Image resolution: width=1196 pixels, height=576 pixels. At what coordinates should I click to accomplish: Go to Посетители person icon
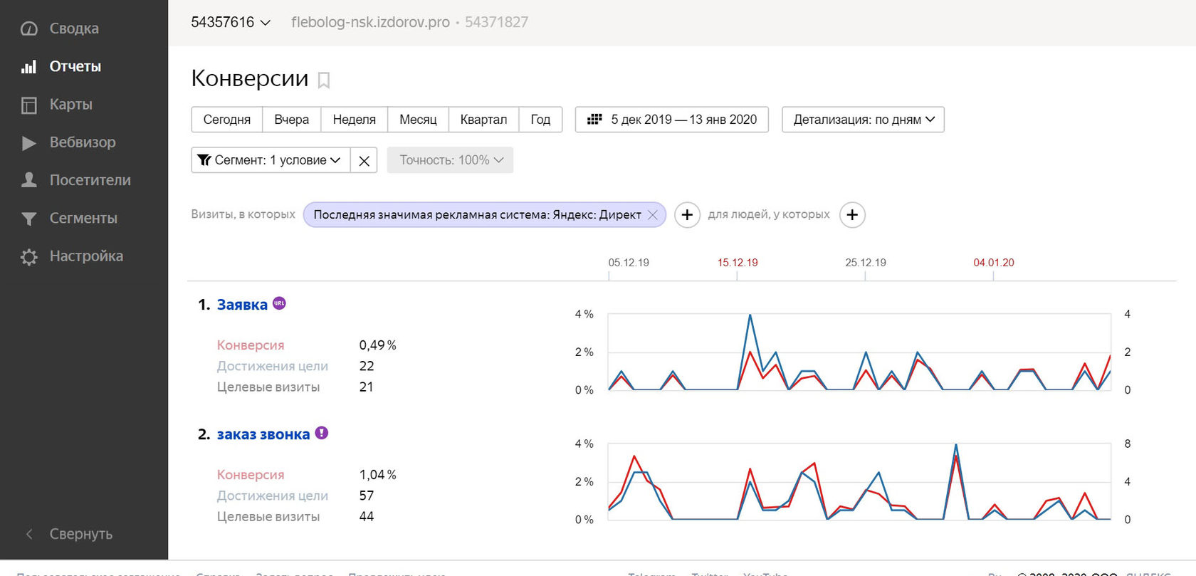[28, 180]
